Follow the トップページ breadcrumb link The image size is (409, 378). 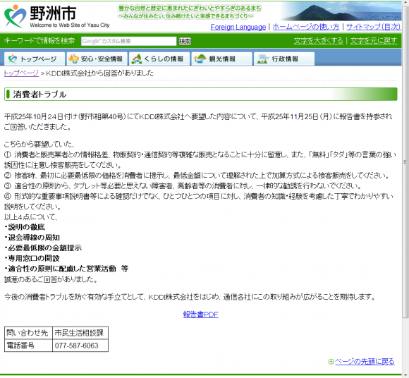point(21,73)
